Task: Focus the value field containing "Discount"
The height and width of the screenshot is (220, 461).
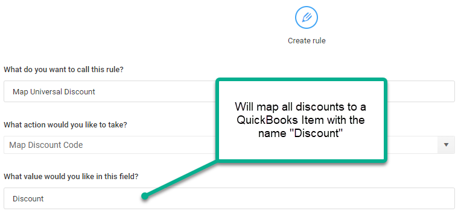Action: pyautogui.click(x=229, y=198)
